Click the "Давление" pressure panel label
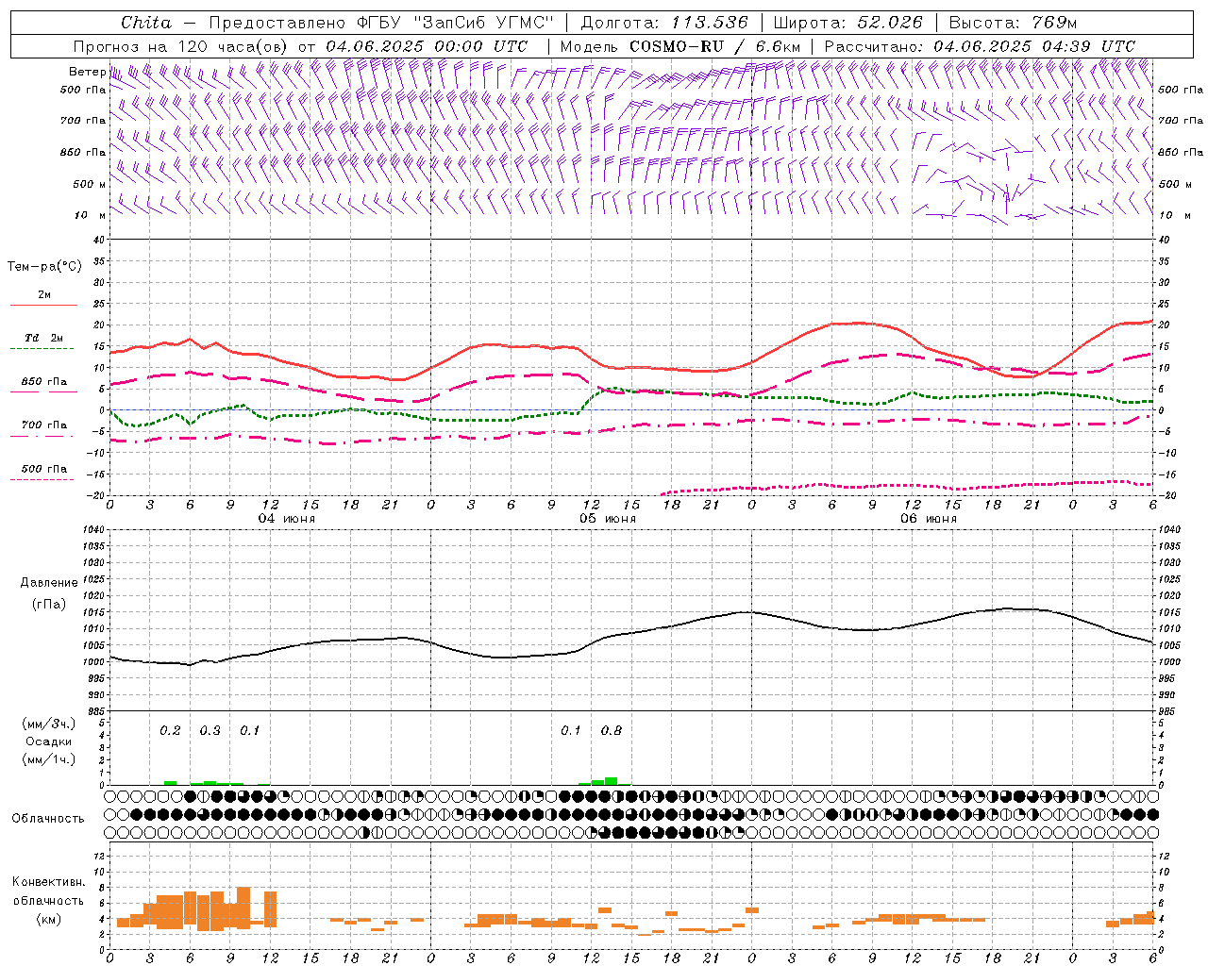This screenshot has width=1208, height=966. point(49,583)
